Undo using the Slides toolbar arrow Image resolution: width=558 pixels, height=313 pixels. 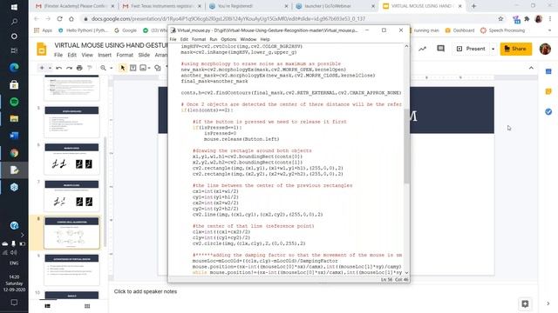(x=58, y=68)
